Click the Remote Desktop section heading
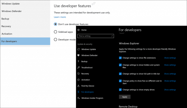Viewport: 187px width, 108px height. [x=128, y=107]
